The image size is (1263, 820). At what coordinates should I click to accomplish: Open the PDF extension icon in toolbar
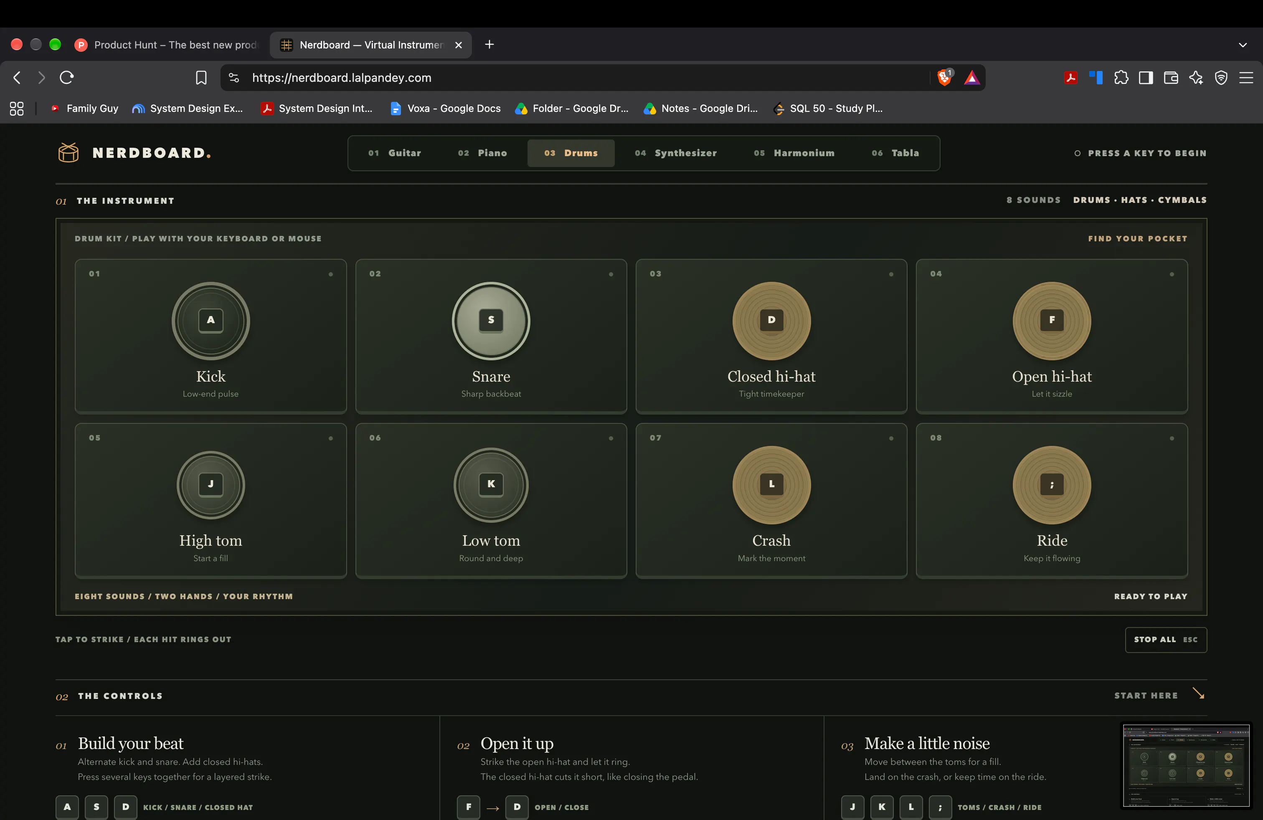(x=1071, y=78)
